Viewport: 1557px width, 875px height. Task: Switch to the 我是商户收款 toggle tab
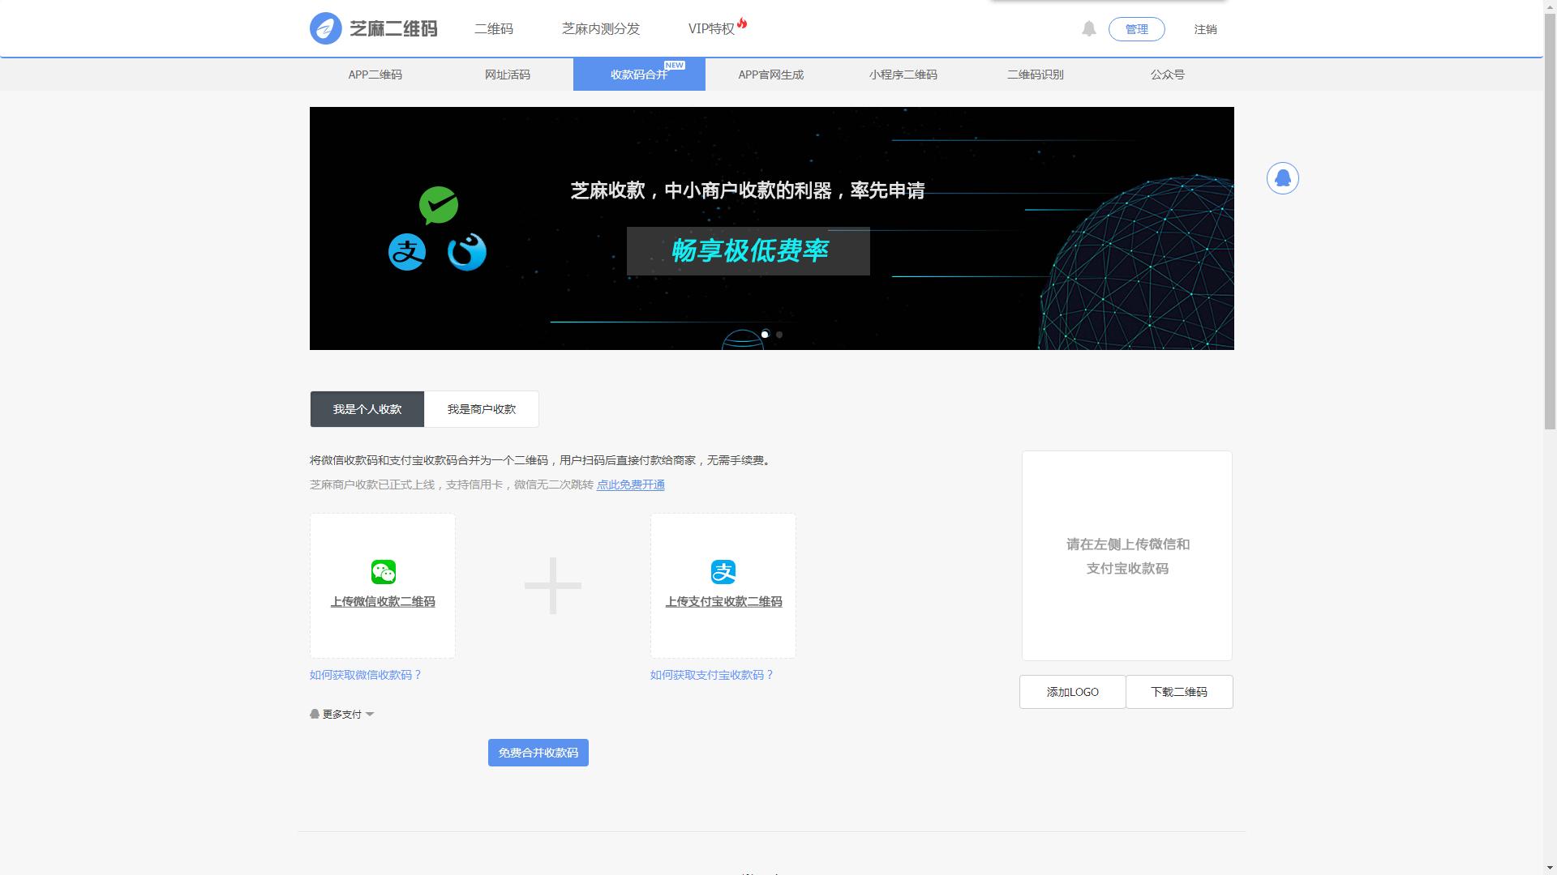[481, 409]
